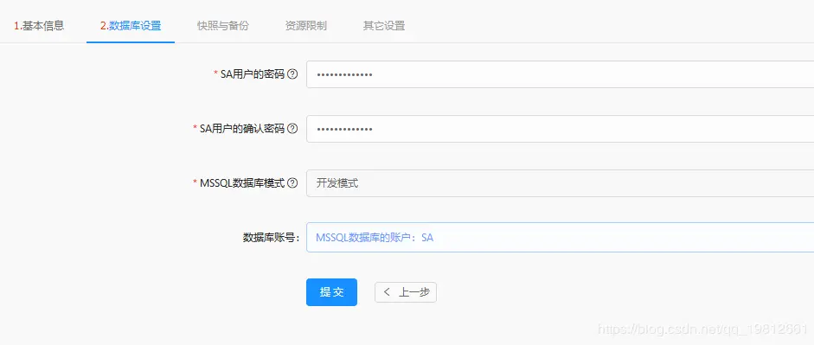
Task: Open help icon beside SA用户的密码
Action: coord(292,74)
